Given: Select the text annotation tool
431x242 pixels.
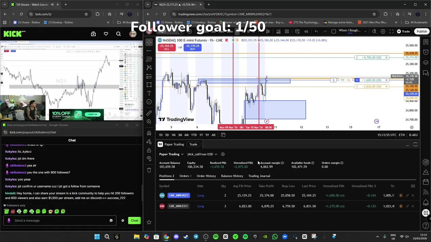Looking at the screenshot, I should click(x=149, y=93).
